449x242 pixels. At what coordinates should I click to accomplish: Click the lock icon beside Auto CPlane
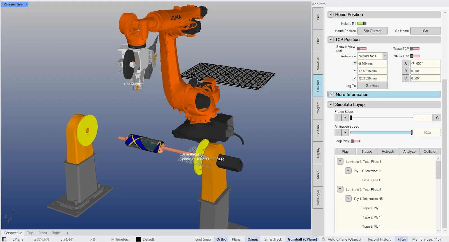pos(323,239)
